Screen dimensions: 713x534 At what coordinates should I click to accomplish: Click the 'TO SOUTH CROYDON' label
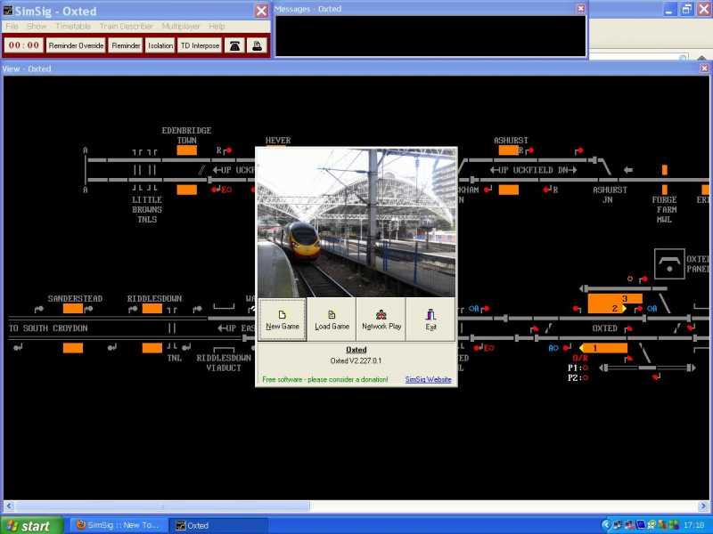click(48, 328)
